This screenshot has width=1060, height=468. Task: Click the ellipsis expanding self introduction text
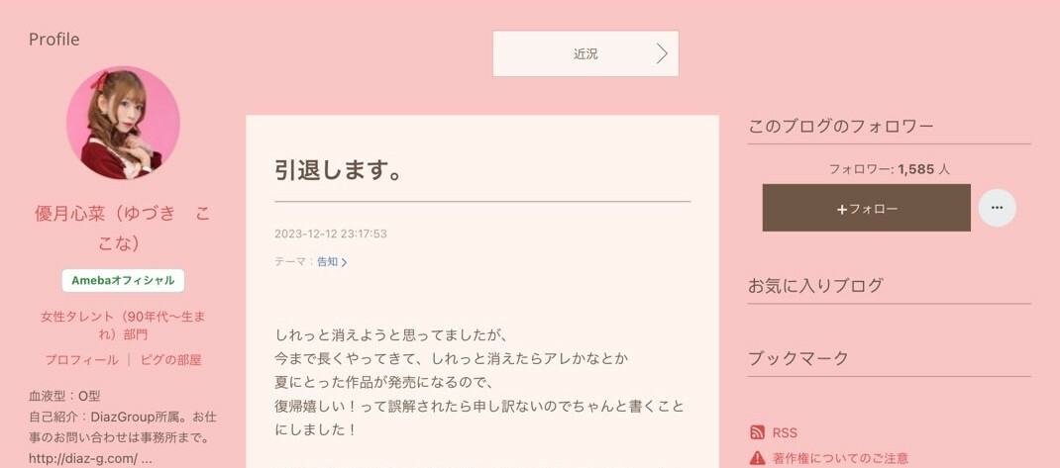[x=147, y=458]
